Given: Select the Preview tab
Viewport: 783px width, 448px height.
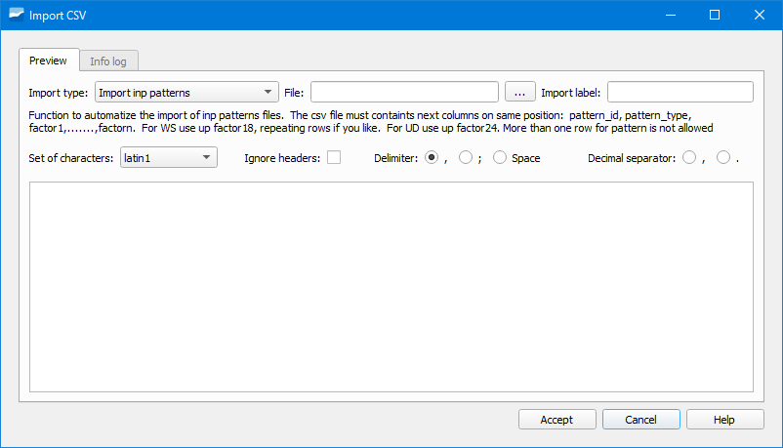Looking at the screenshot, I should click(48, 61).
